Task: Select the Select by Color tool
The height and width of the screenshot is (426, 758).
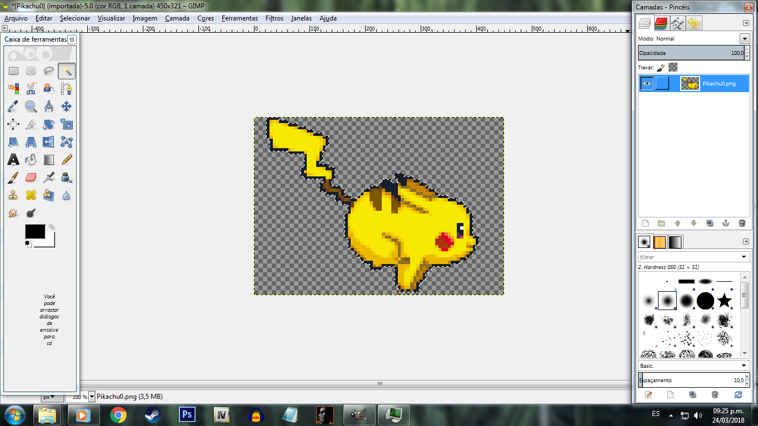Action: (x=13, y=89)
